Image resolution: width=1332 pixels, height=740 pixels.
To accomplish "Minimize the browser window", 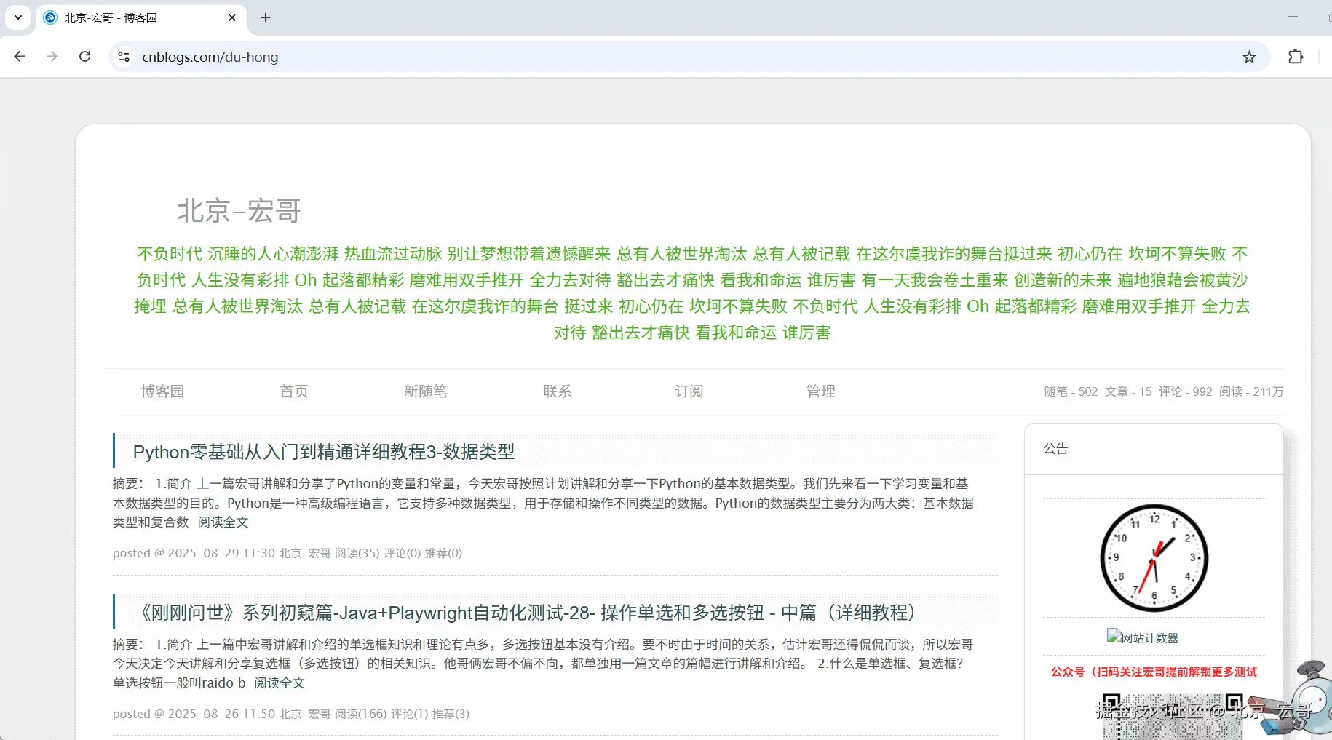I will (x=1293, y=17).
